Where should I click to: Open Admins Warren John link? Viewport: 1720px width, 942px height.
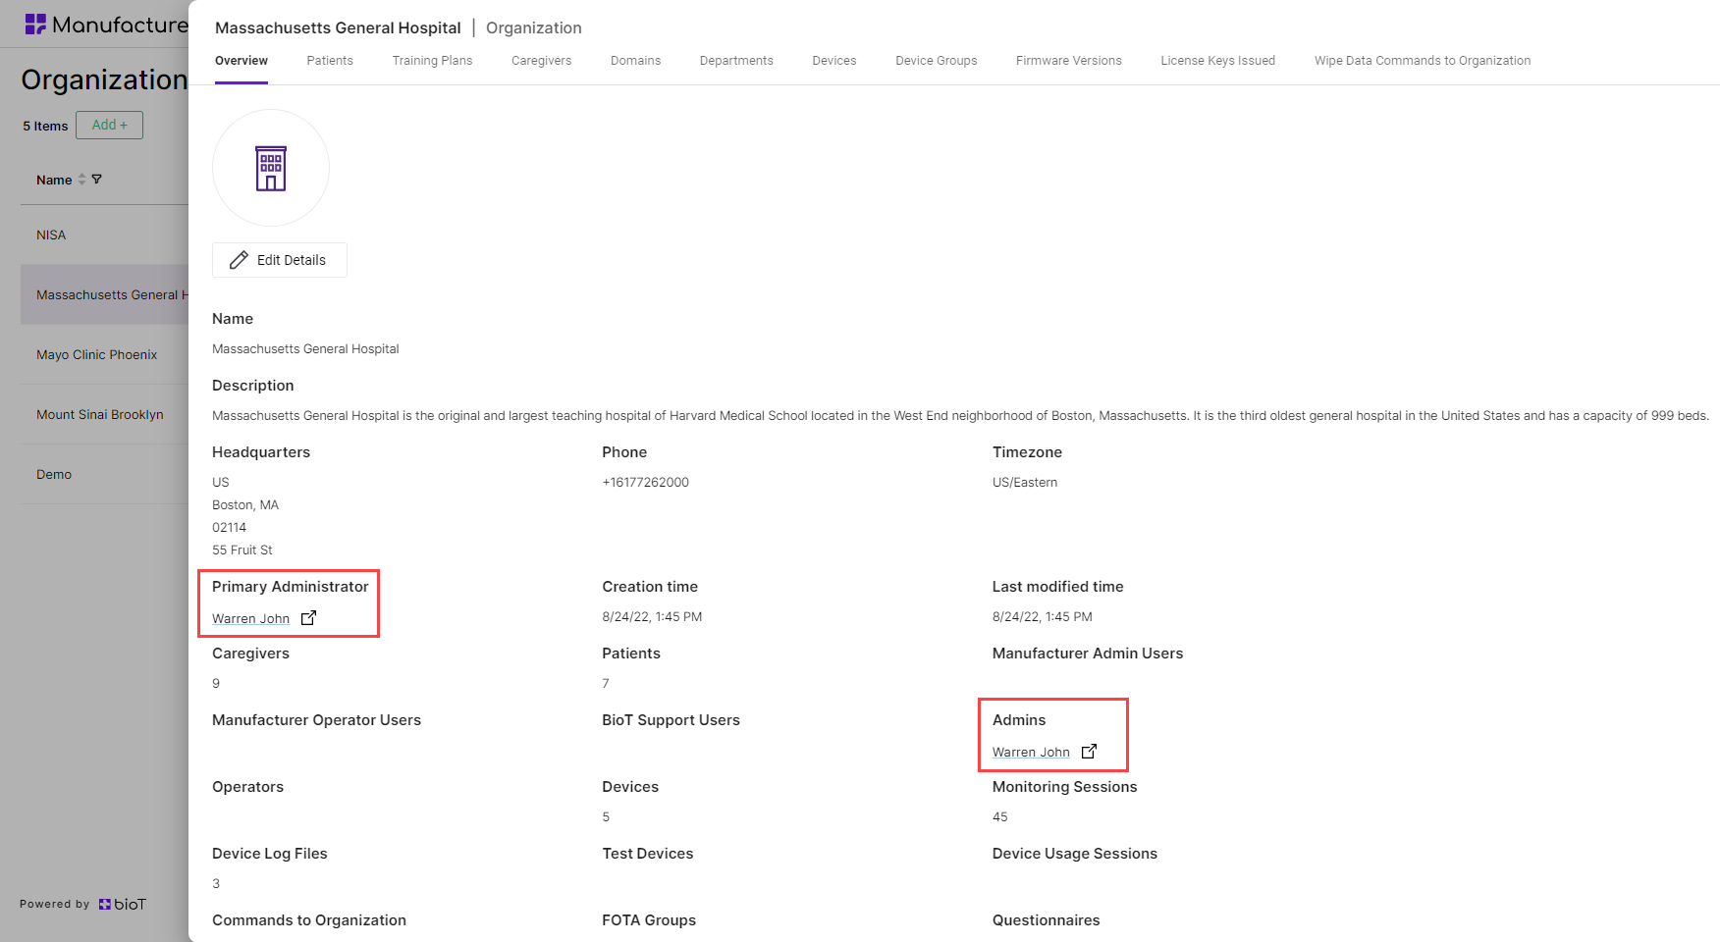click(x=1031, y=752)
